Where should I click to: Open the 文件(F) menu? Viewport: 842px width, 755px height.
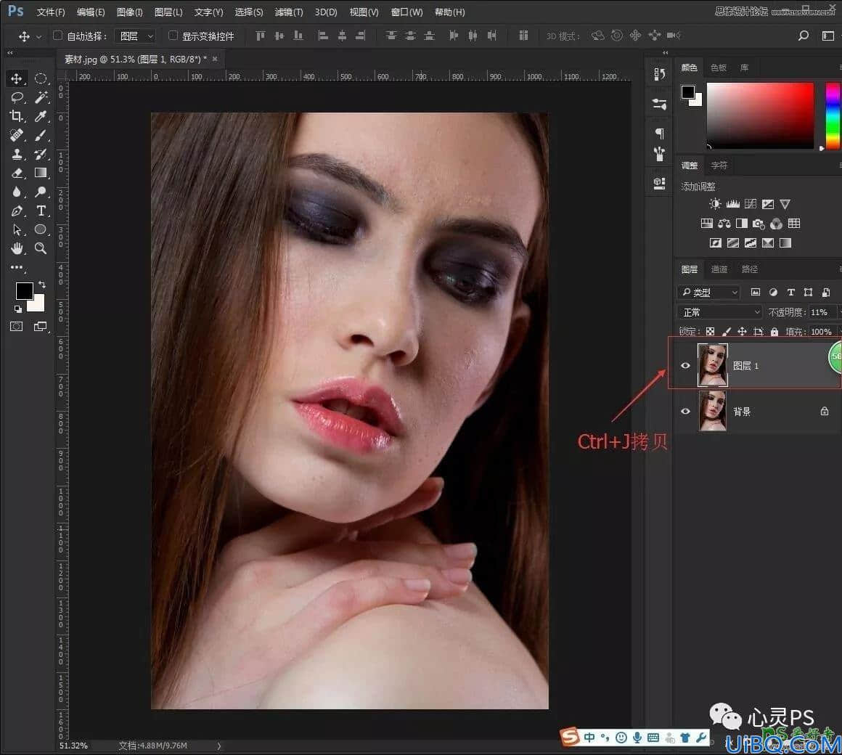[51, 12]
